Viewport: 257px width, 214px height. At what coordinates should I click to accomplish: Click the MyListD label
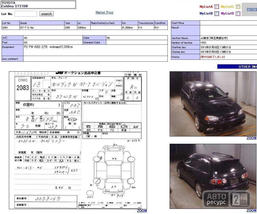click(x=227, y=13)
